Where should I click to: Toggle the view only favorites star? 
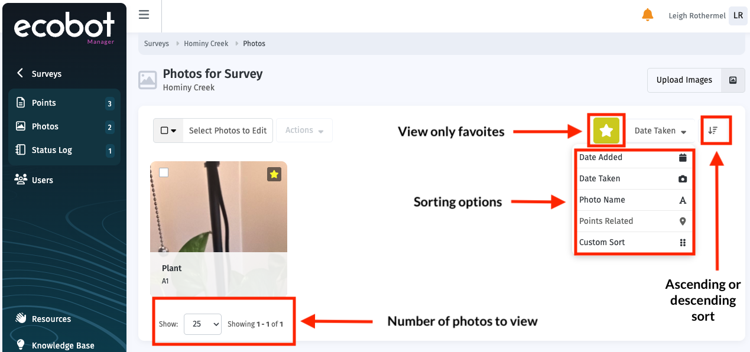pos(606,131)
